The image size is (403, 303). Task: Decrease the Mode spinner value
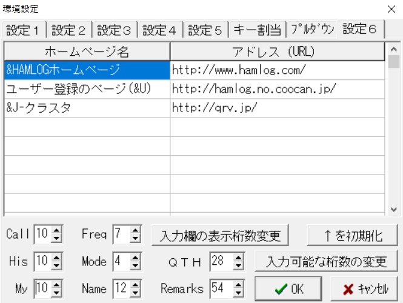click(x=135, y=265)
